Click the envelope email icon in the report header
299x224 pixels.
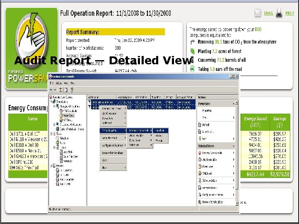(x=258, y=13)
